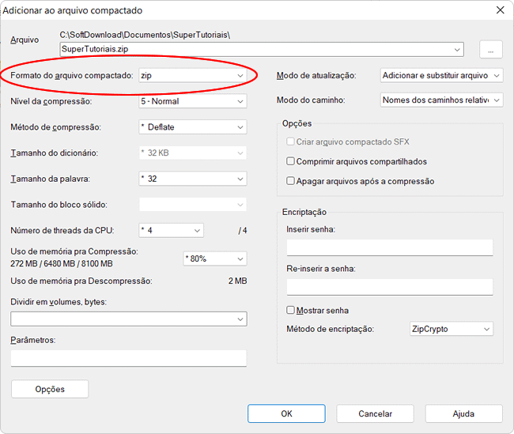Expand the word size dropdown showing 32
514x434 pixels.
pyautogui.click(x=192, y=179)
